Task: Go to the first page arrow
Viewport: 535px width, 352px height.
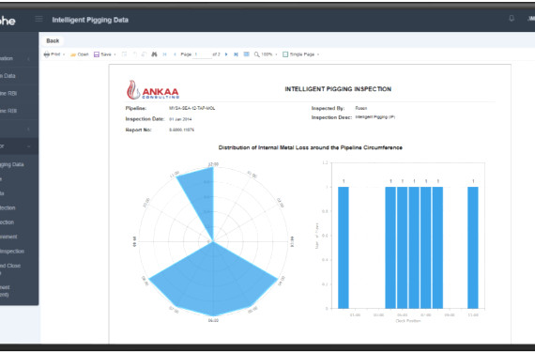Action: tap(165, 54)
